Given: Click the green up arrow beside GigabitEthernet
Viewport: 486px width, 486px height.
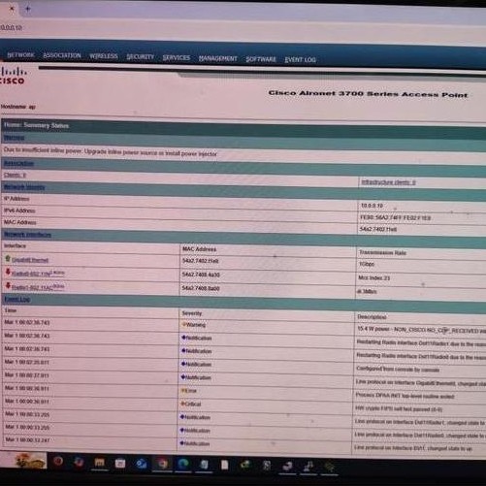Looking at the screenshot, I should [x=8, y=258].
